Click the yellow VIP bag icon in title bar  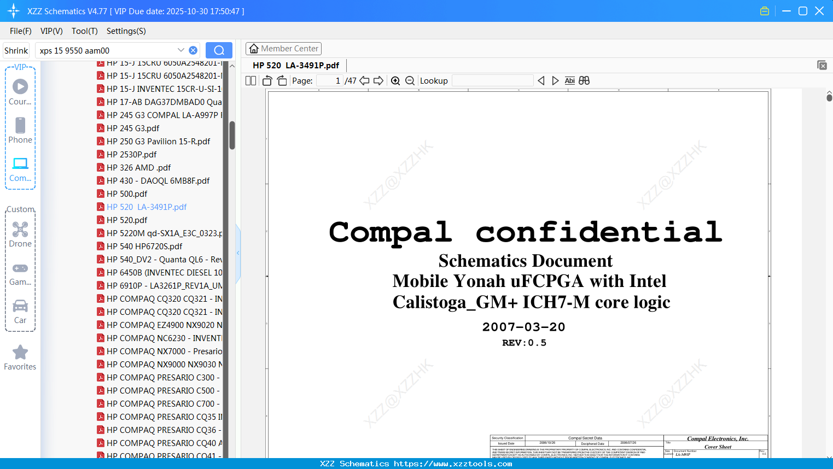[765, 11]
